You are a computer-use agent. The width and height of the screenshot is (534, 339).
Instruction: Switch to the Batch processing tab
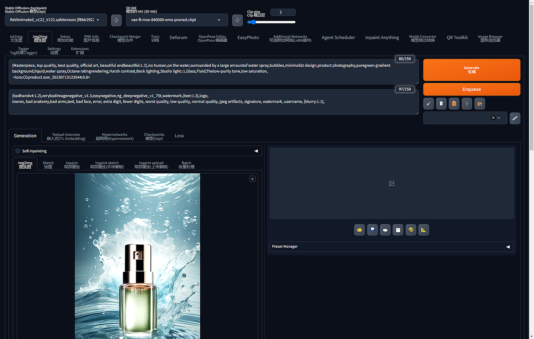[186, 165]
